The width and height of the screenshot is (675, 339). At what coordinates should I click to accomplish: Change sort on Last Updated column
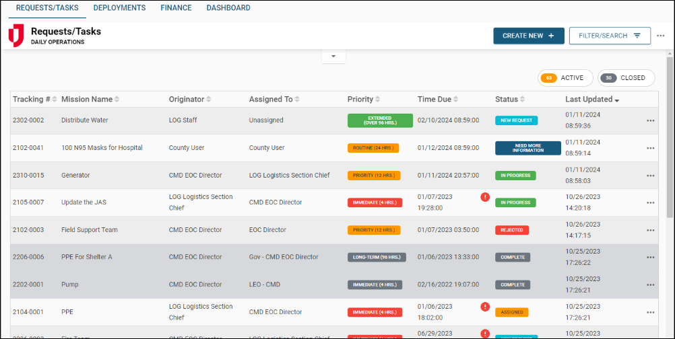tap(616, 100)
